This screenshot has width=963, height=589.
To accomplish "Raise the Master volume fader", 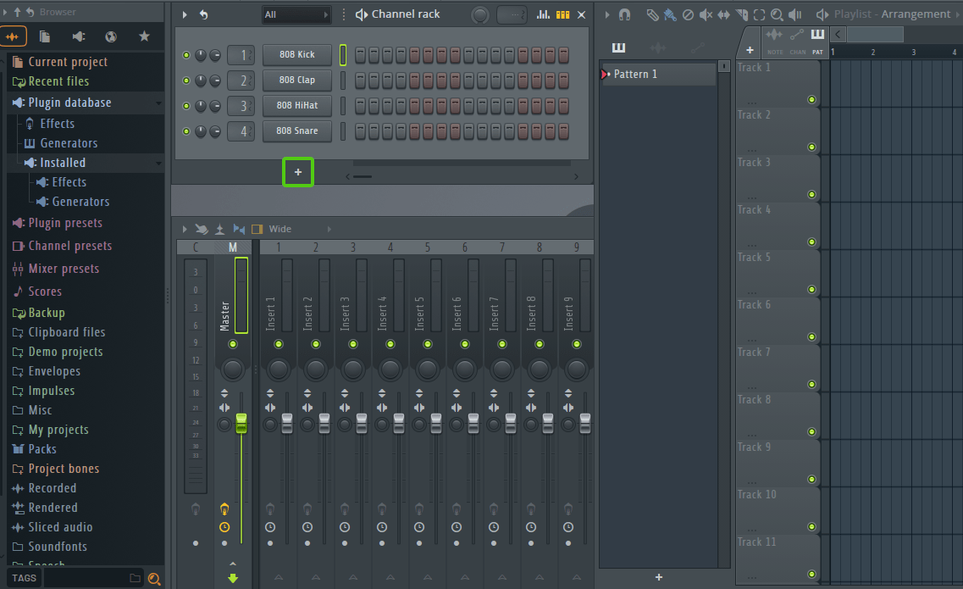I will click(x=241, y=424).
